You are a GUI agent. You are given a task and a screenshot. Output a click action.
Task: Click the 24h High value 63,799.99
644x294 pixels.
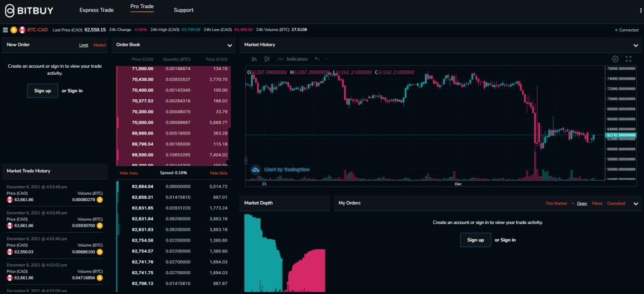click(191, 30)
